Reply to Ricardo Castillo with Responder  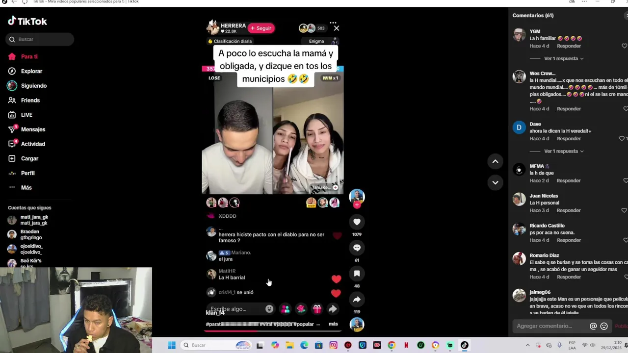(569, 240)
